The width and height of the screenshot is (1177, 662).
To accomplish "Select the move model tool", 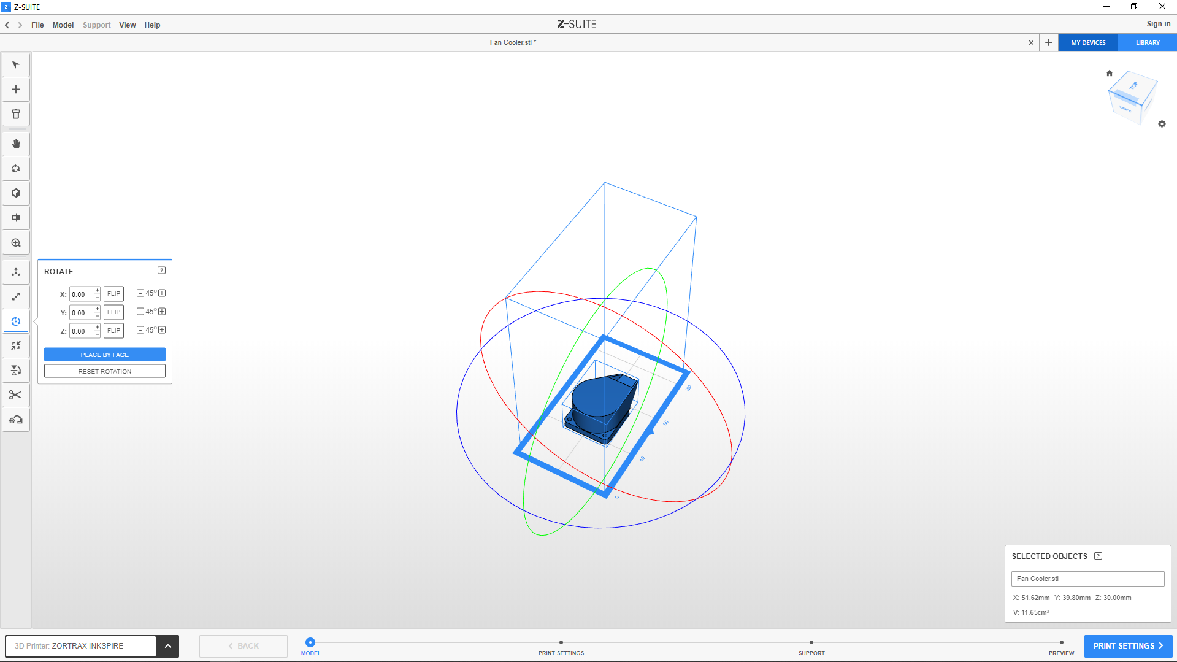I will coord(16,272).
